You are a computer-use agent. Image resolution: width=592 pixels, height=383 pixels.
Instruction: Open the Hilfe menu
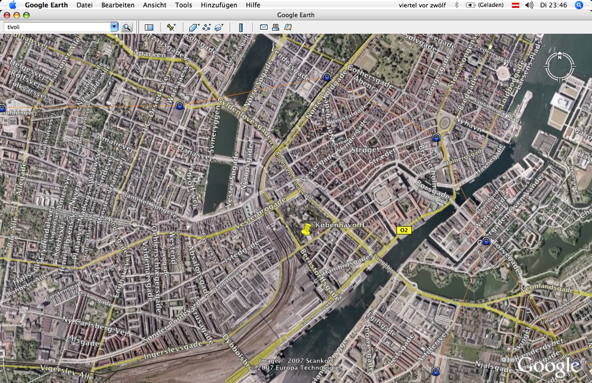tap(253, 5)
